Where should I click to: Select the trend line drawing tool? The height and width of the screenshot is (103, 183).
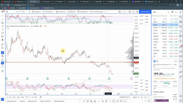pyautogui.click(x=3, y=19)
